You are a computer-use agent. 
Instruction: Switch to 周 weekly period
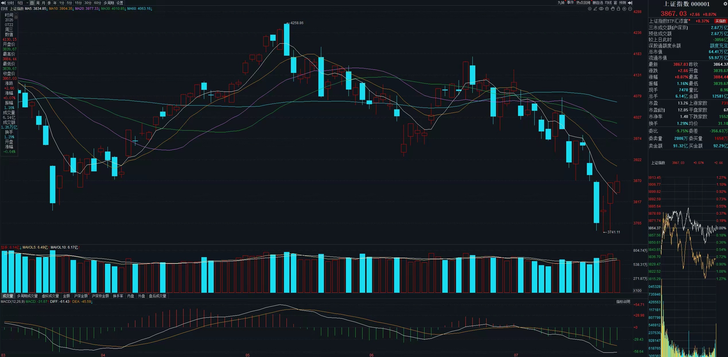(x=38, y=3)
